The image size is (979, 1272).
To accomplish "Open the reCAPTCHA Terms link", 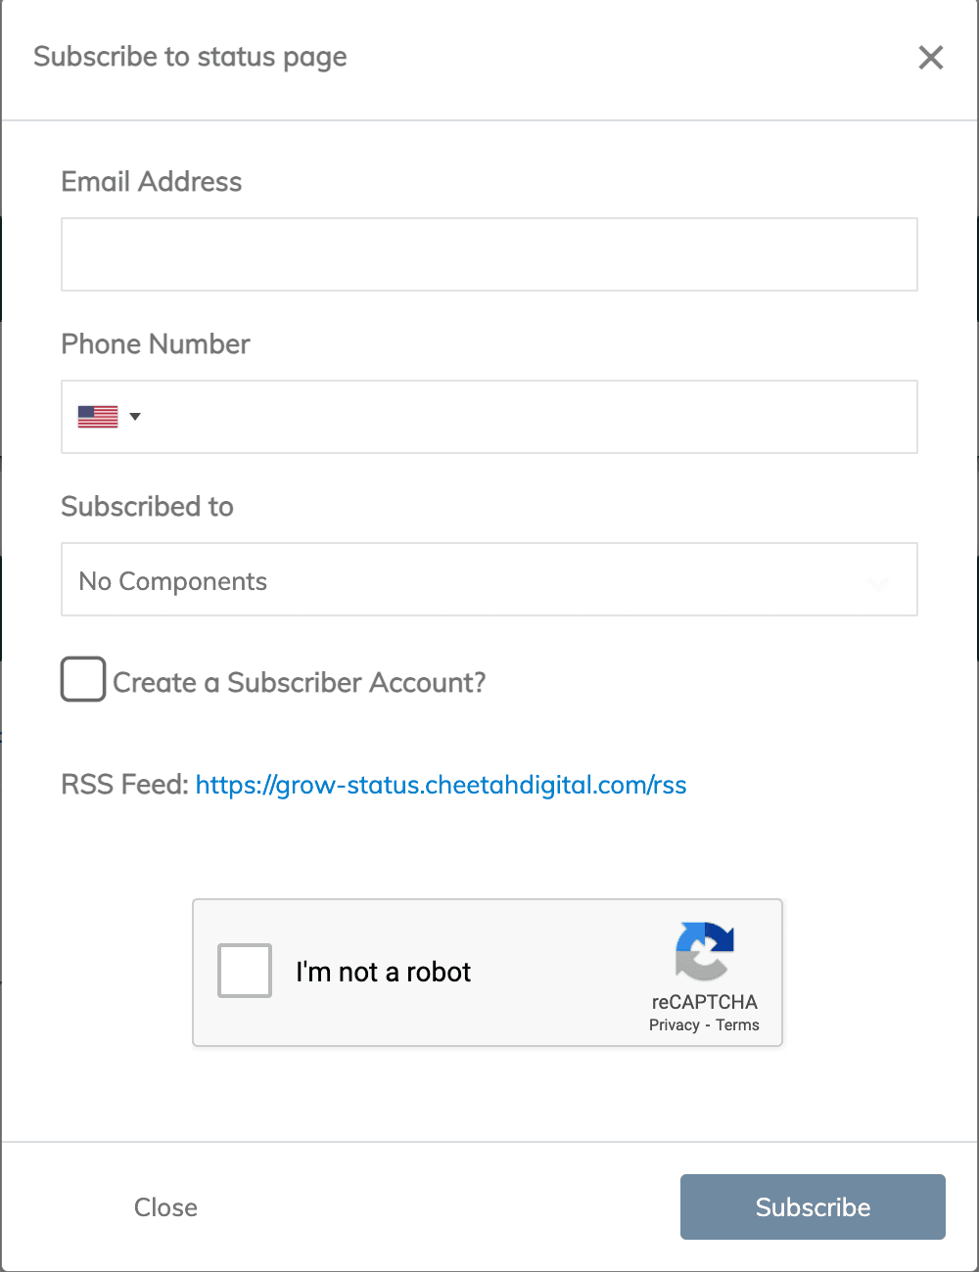I will tap(737, 1025).
